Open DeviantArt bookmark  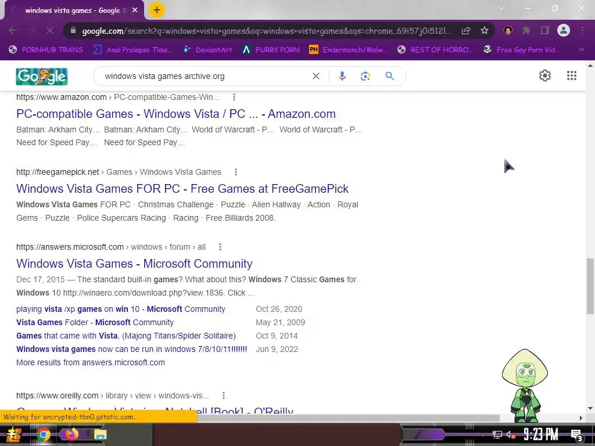pyautogui.click(x=207, y=50)
